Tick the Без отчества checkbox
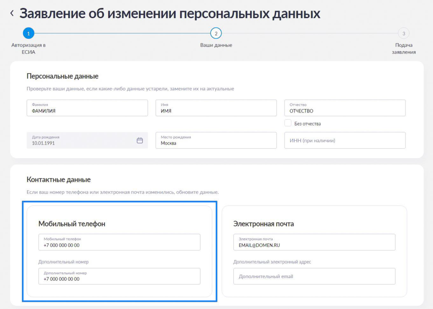 coord(288,123)
